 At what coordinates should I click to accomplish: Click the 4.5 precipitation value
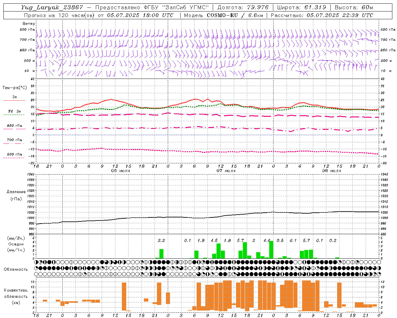[214, 240]
